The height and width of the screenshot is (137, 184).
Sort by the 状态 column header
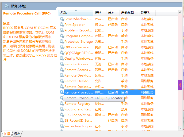point(113,13)
